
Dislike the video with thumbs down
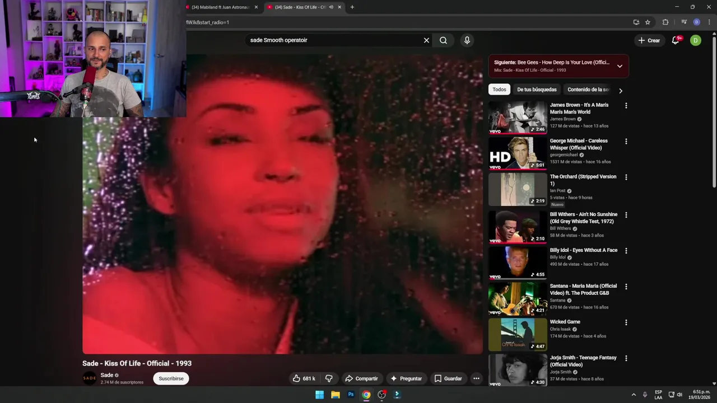(329, 378)
